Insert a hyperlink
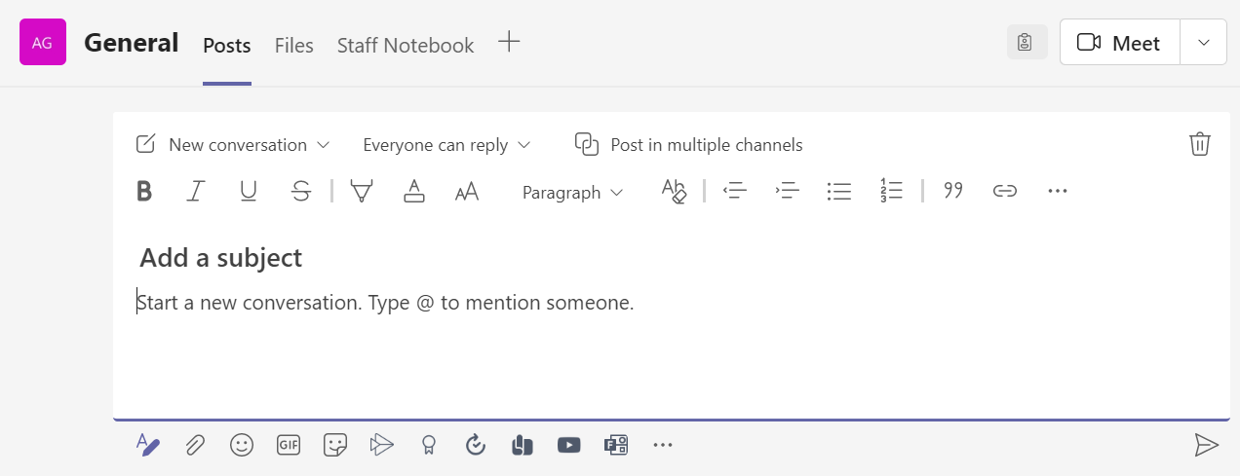The image size is (1240, 476). tap(1005, 192)
